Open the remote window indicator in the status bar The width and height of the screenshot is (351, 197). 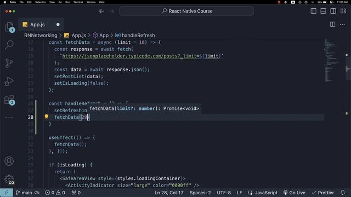pyautogui.click(x=6, y=193)
